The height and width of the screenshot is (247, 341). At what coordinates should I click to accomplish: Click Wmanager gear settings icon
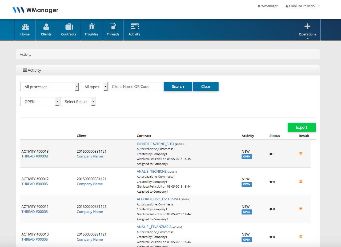[x=259, y=6]
